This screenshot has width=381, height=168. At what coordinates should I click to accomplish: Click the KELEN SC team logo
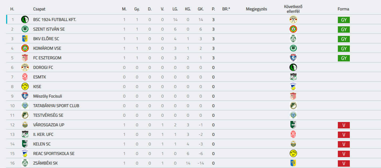[25, 144]
